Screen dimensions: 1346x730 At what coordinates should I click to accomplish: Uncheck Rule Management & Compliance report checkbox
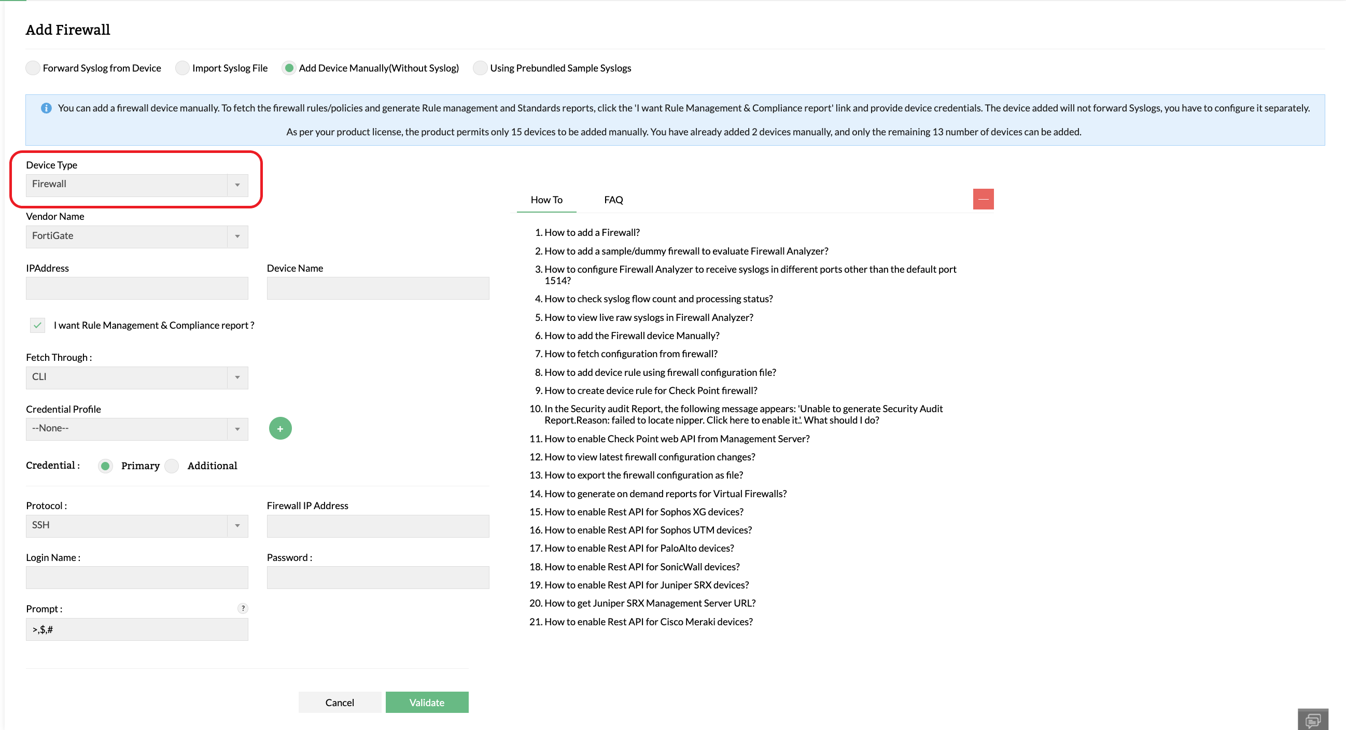point(38,325)
